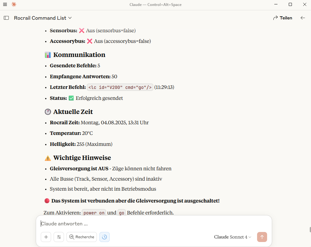Click the send arrow button
Screen dimensions: 311x247
point(262,237)
